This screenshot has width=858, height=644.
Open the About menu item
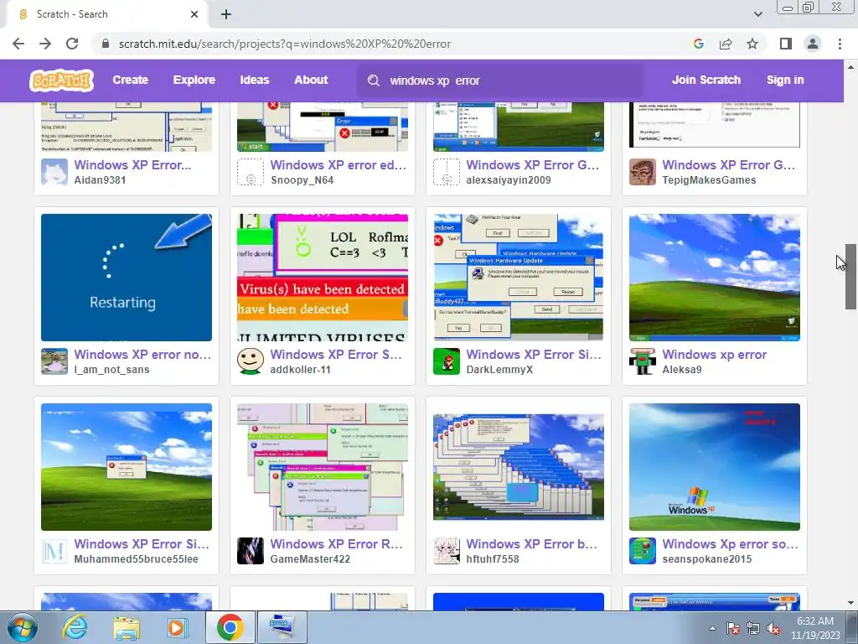coord(311,80)
